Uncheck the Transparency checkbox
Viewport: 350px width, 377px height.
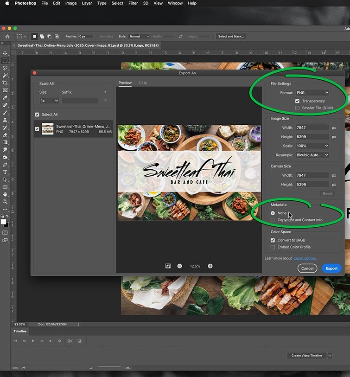[x=297, y=101]
